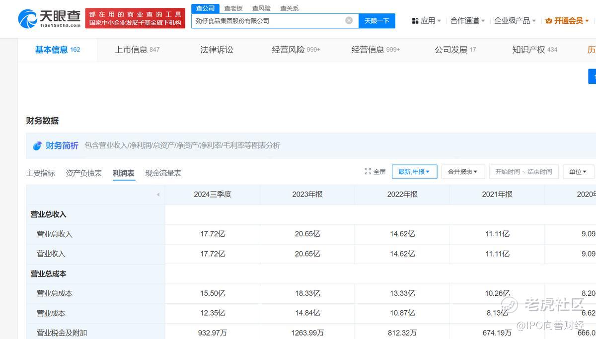596x339 pixels.
Task: Click the 财务简析 blue chart icon
Action: (37, 145)
